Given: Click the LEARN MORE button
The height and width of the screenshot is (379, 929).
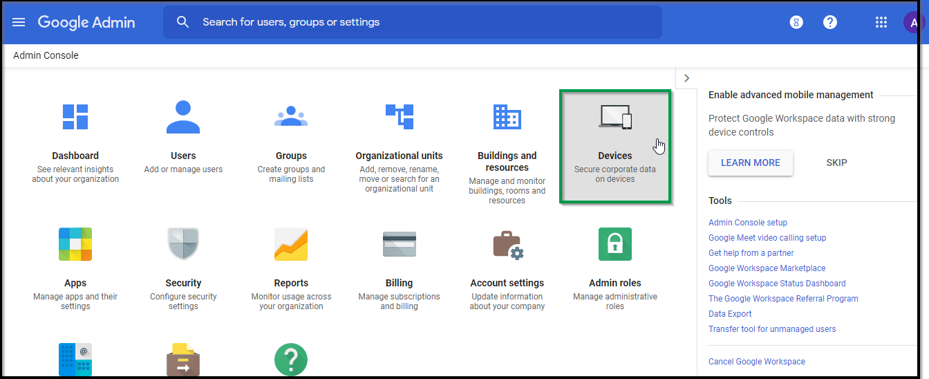Looking at the screenshot, I should pos(751,163).
